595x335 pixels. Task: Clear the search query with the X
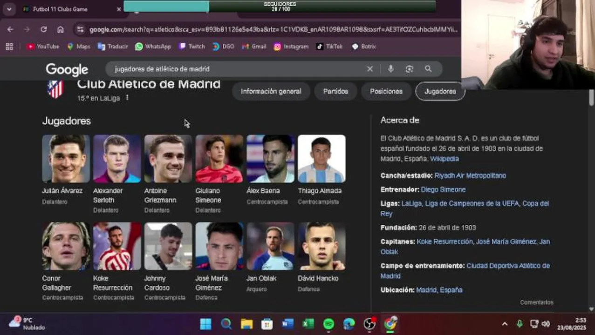(x=370, y=69)
